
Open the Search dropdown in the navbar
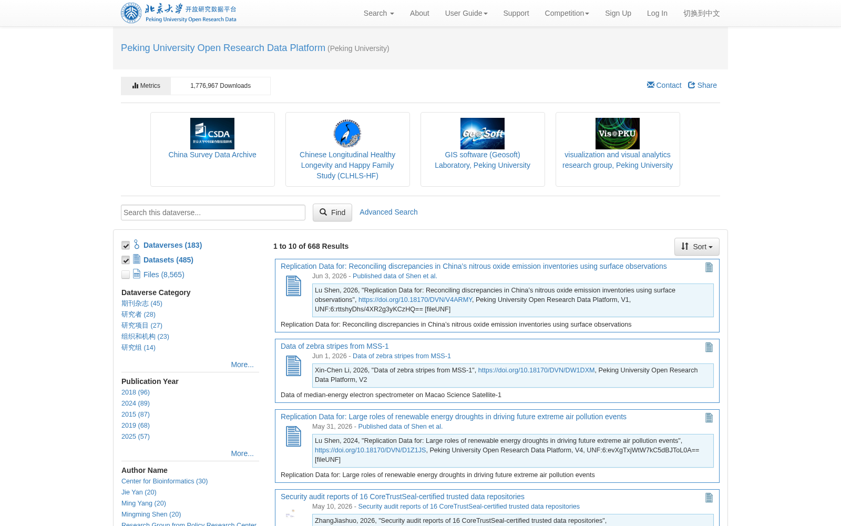click(378, 13)
